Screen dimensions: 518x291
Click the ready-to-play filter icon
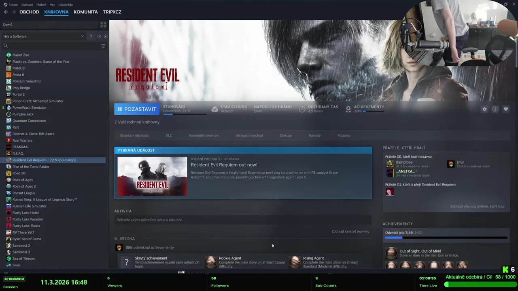point(106,36)
